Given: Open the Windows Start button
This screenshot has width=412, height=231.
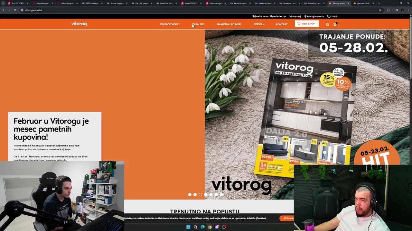Looking at the screenshot, I should (188, 227).
